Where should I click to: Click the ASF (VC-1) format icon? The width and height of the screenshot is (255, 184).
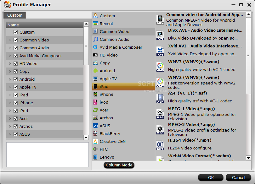click(160, 98)
